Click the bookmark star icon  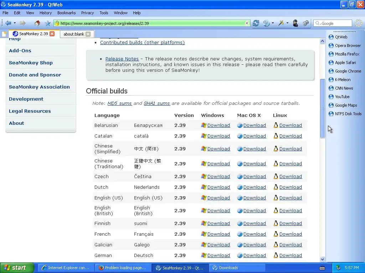(48, 23)
